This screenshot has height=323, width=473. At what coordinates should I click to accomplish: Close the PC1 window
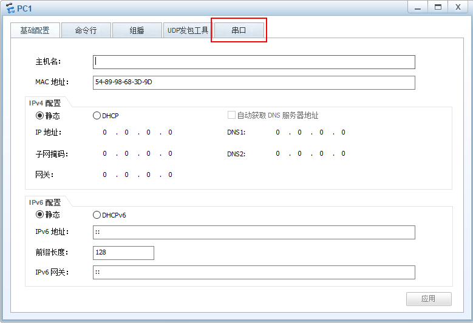click(x=458, y=7)
